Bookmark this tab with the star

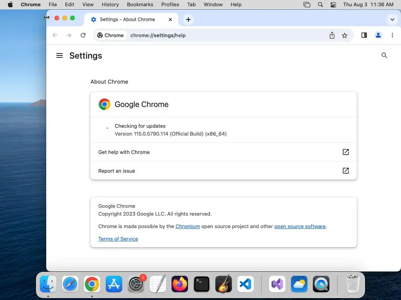tap(345, 35)
